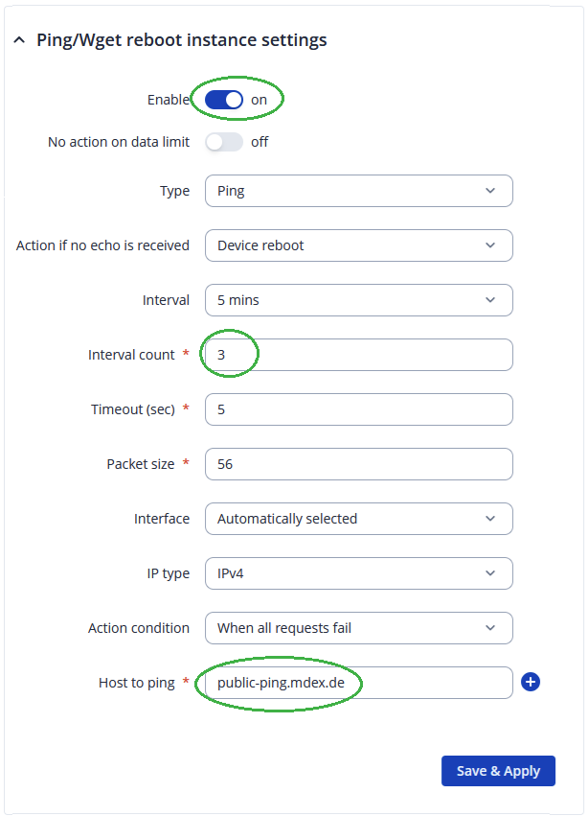Viewport: 587px width, 816px height.
Task: Open the Interval dropdown set to 5 mins
Action: 358,300
